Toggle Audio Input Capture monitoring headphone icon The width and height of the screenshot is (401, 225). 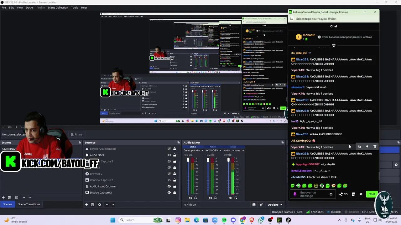tap(236, 198)
